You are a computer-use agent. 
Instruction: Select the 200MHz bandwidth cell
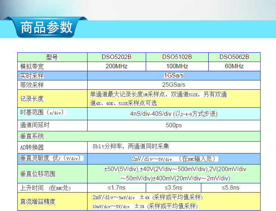tap(116, 66)
